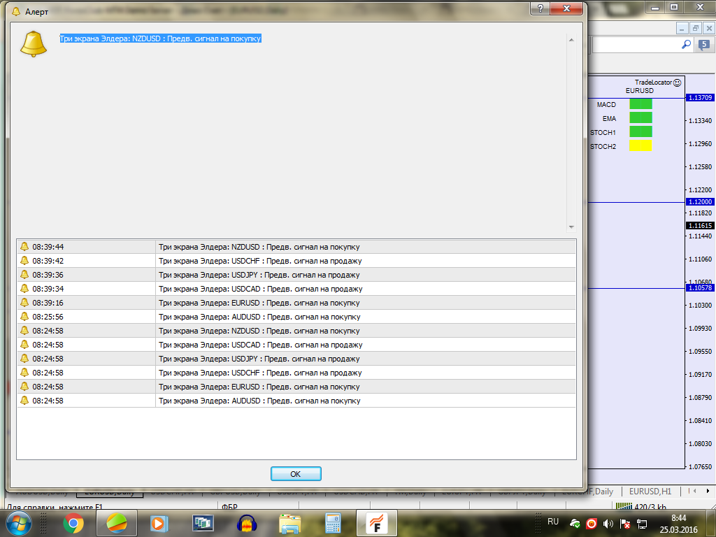
Task: Launch Google Chrome from the taskbar
Action: [73, 523]
